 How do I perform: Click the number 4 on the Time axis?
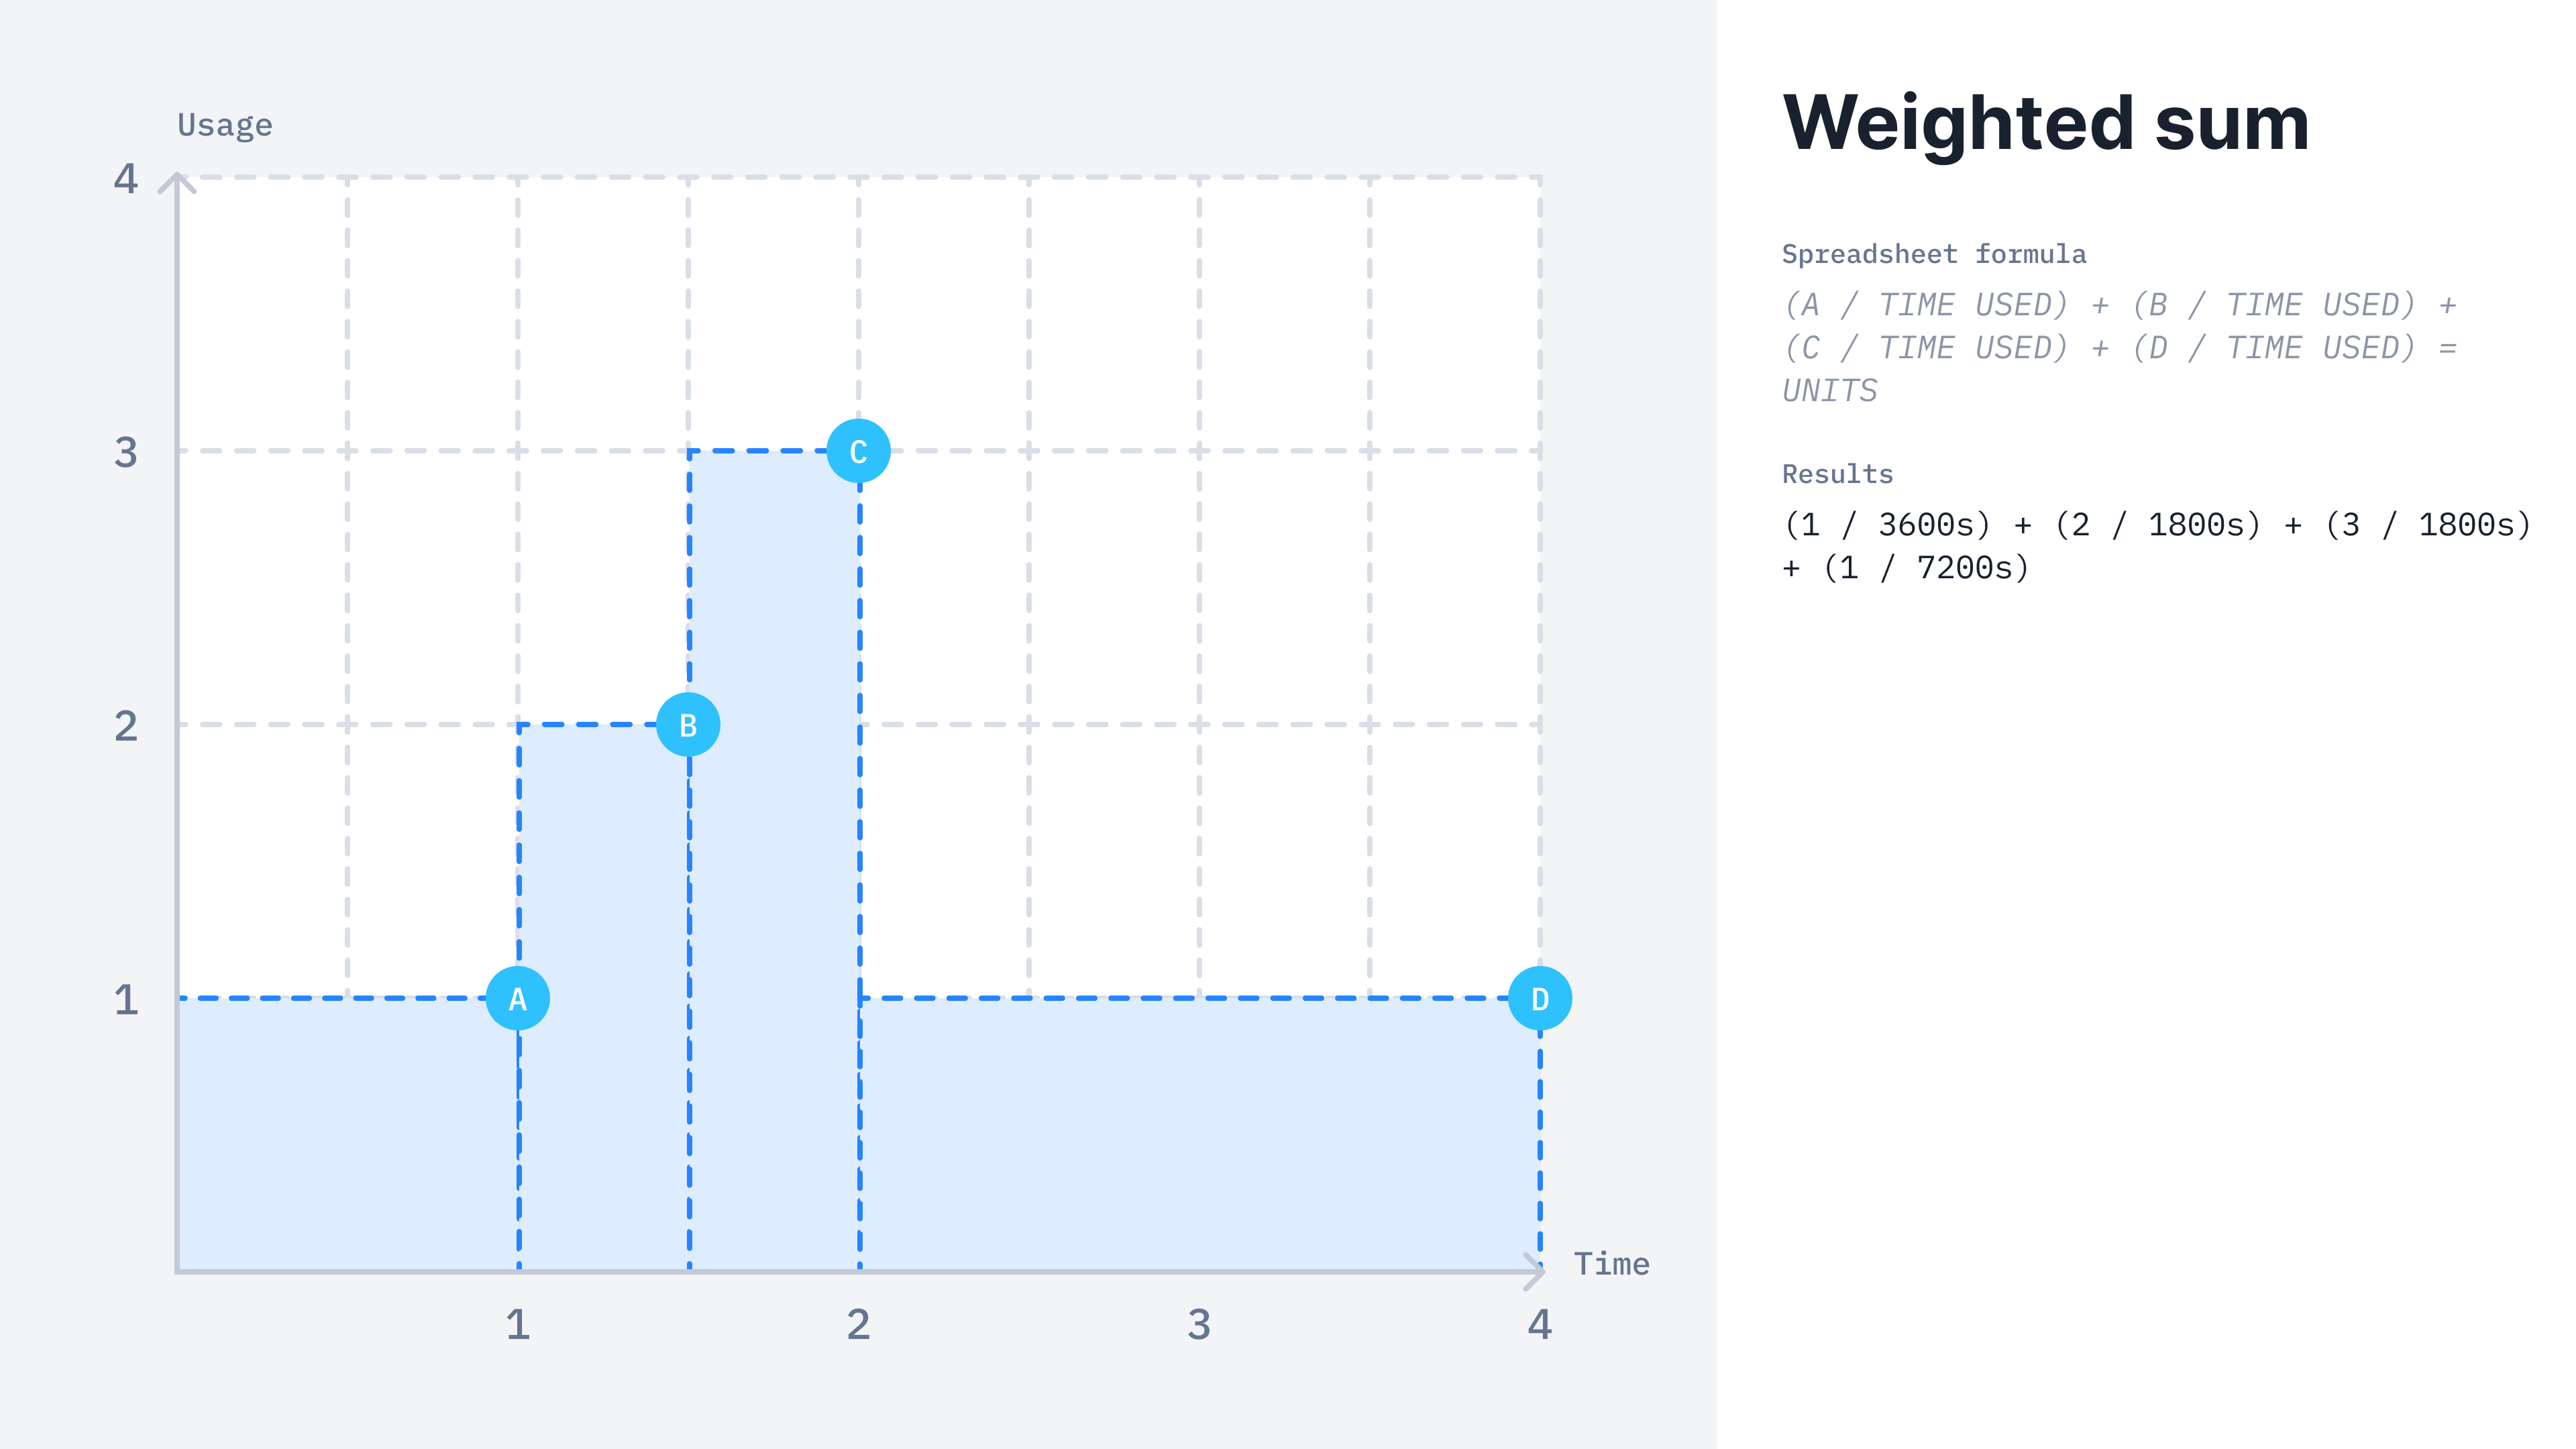(x=1540, y=1324)
